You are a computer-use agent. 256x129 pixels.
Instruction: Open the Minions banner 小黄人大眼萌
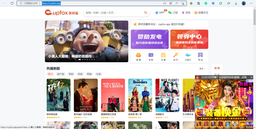(x=86, y=41)
